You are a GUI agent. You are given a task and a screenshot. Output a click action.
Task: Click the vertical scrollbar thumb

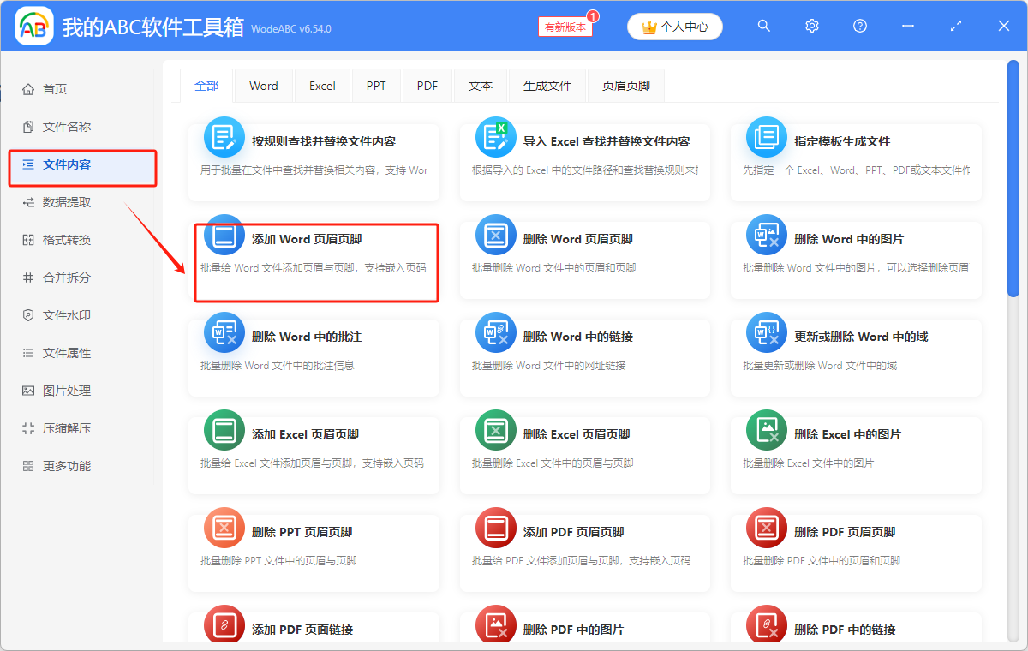1013,180
